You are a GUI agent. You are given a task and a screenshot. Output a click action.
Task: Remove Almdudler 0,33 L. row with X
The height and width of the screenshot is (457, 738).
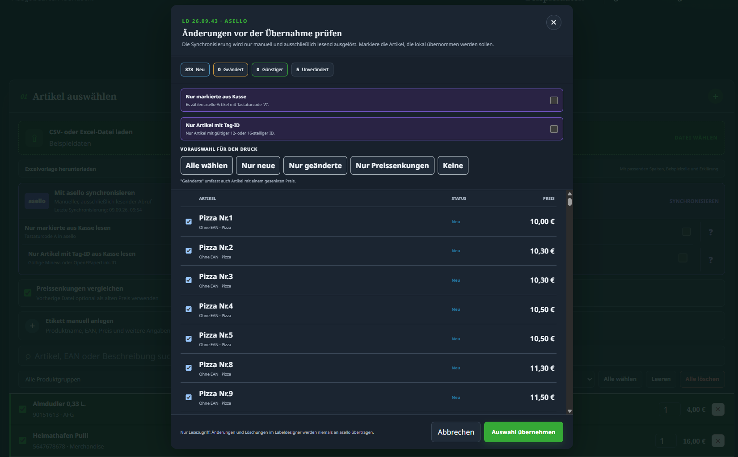point(718,409)
